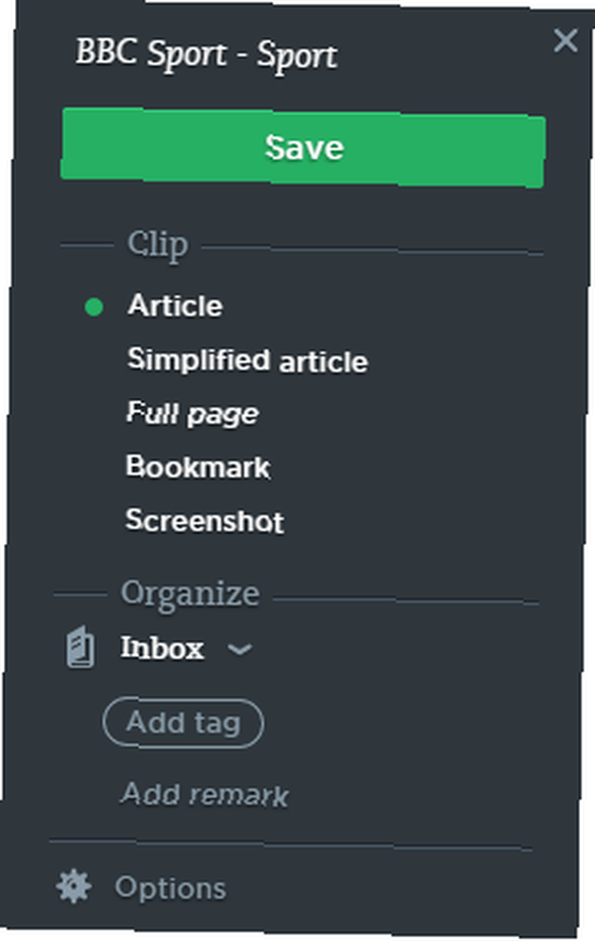This screenshot has height=941, width=595.
Task: Open settings via the gear icon
Action: 73,887
